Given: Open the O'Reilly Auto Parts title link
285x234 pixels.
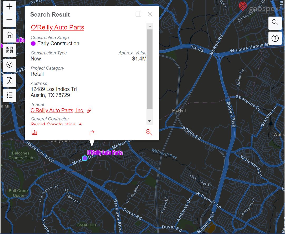Looking at the screenshot, I should coord(57,27).
